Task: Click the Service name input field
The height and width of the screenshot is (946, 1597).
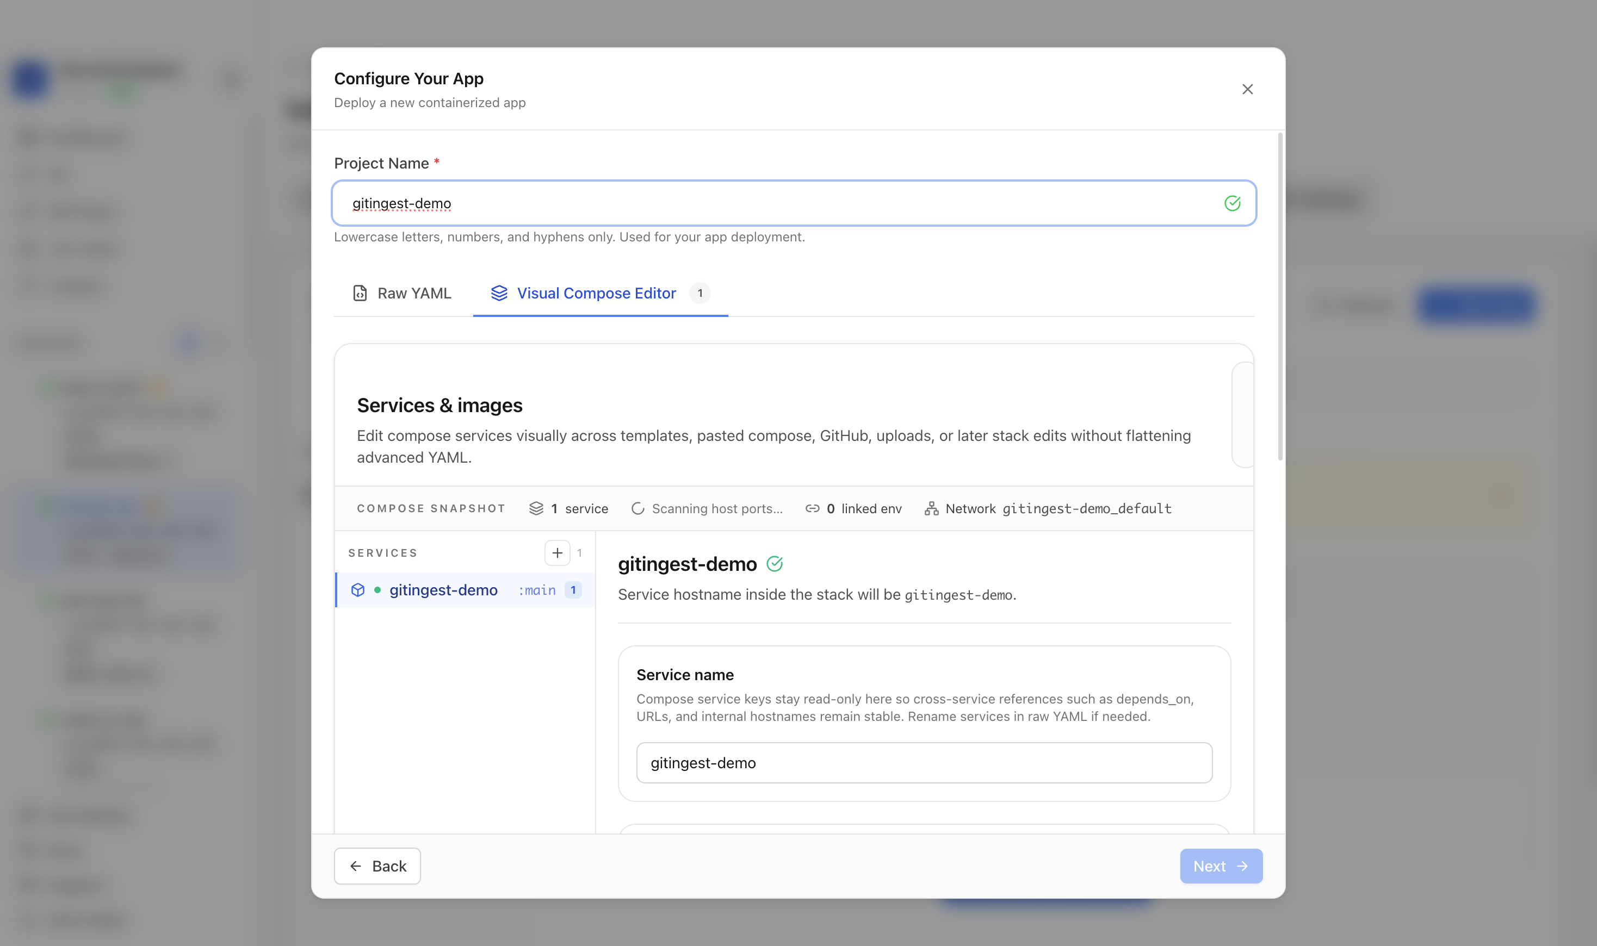Action: 924,763
